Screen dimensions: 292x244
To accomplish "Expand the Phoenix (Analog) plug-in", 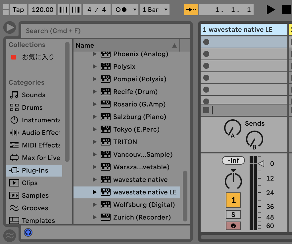I will click(95, 54).
